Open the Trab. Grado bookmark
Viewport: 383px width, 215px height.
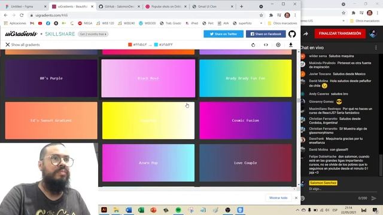171,23
